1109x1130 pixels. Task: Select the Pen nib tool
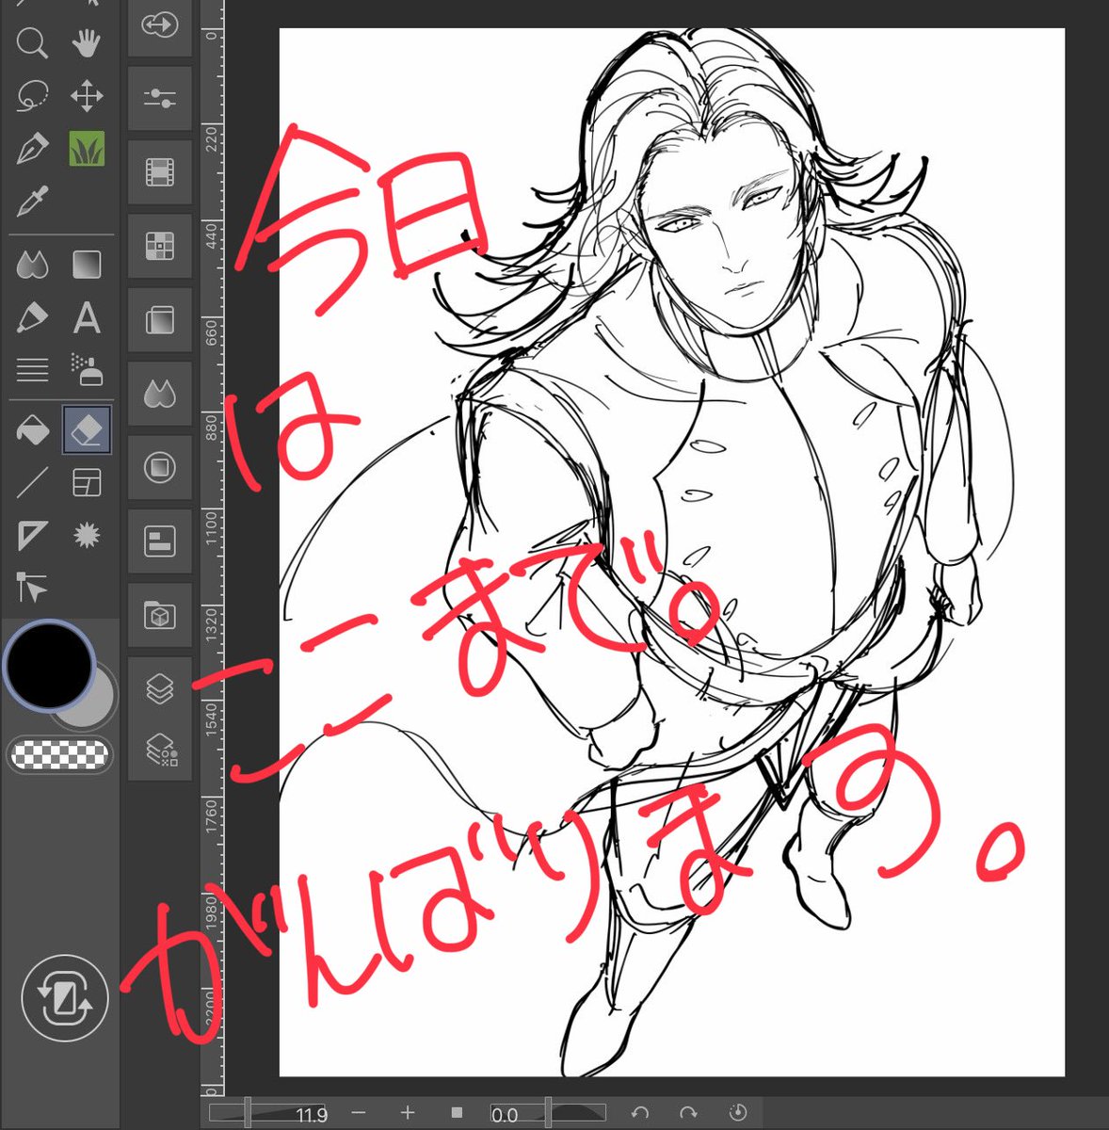pos(32,149)
